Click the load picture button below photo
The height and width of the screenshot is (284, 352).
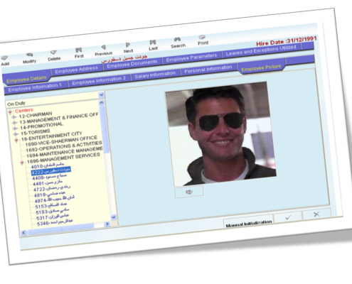click(189, 192)
